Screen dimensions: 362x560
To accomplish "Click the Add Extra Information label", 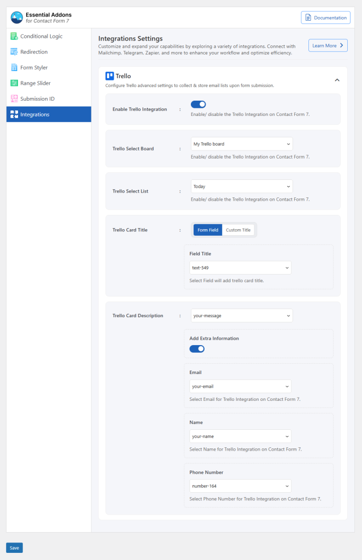I will click(214, 338).
